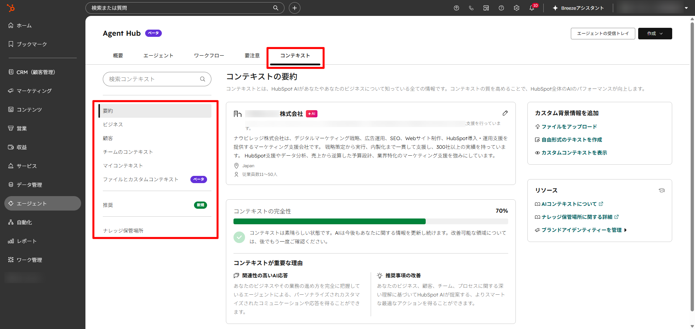Expand the account menu caret
The image size is (695, 329).
point(686,8)
